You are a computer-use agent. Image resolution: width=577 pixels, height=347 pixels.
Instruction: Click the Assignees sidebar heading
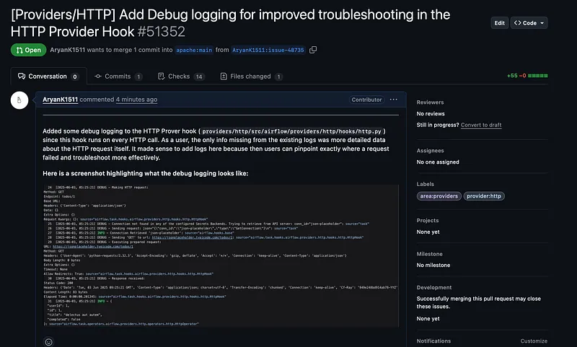tap(430, 151)
